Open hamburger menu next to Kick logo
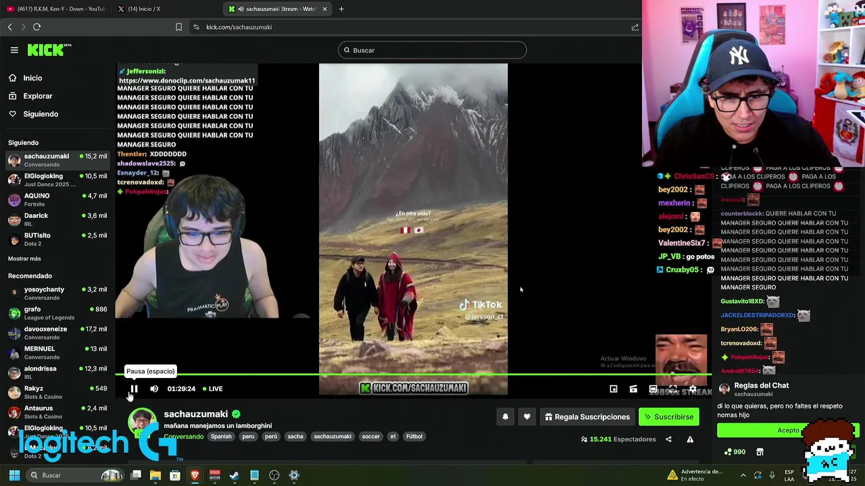865x486 pixels. pyautogui.click(x=14, y=50)
